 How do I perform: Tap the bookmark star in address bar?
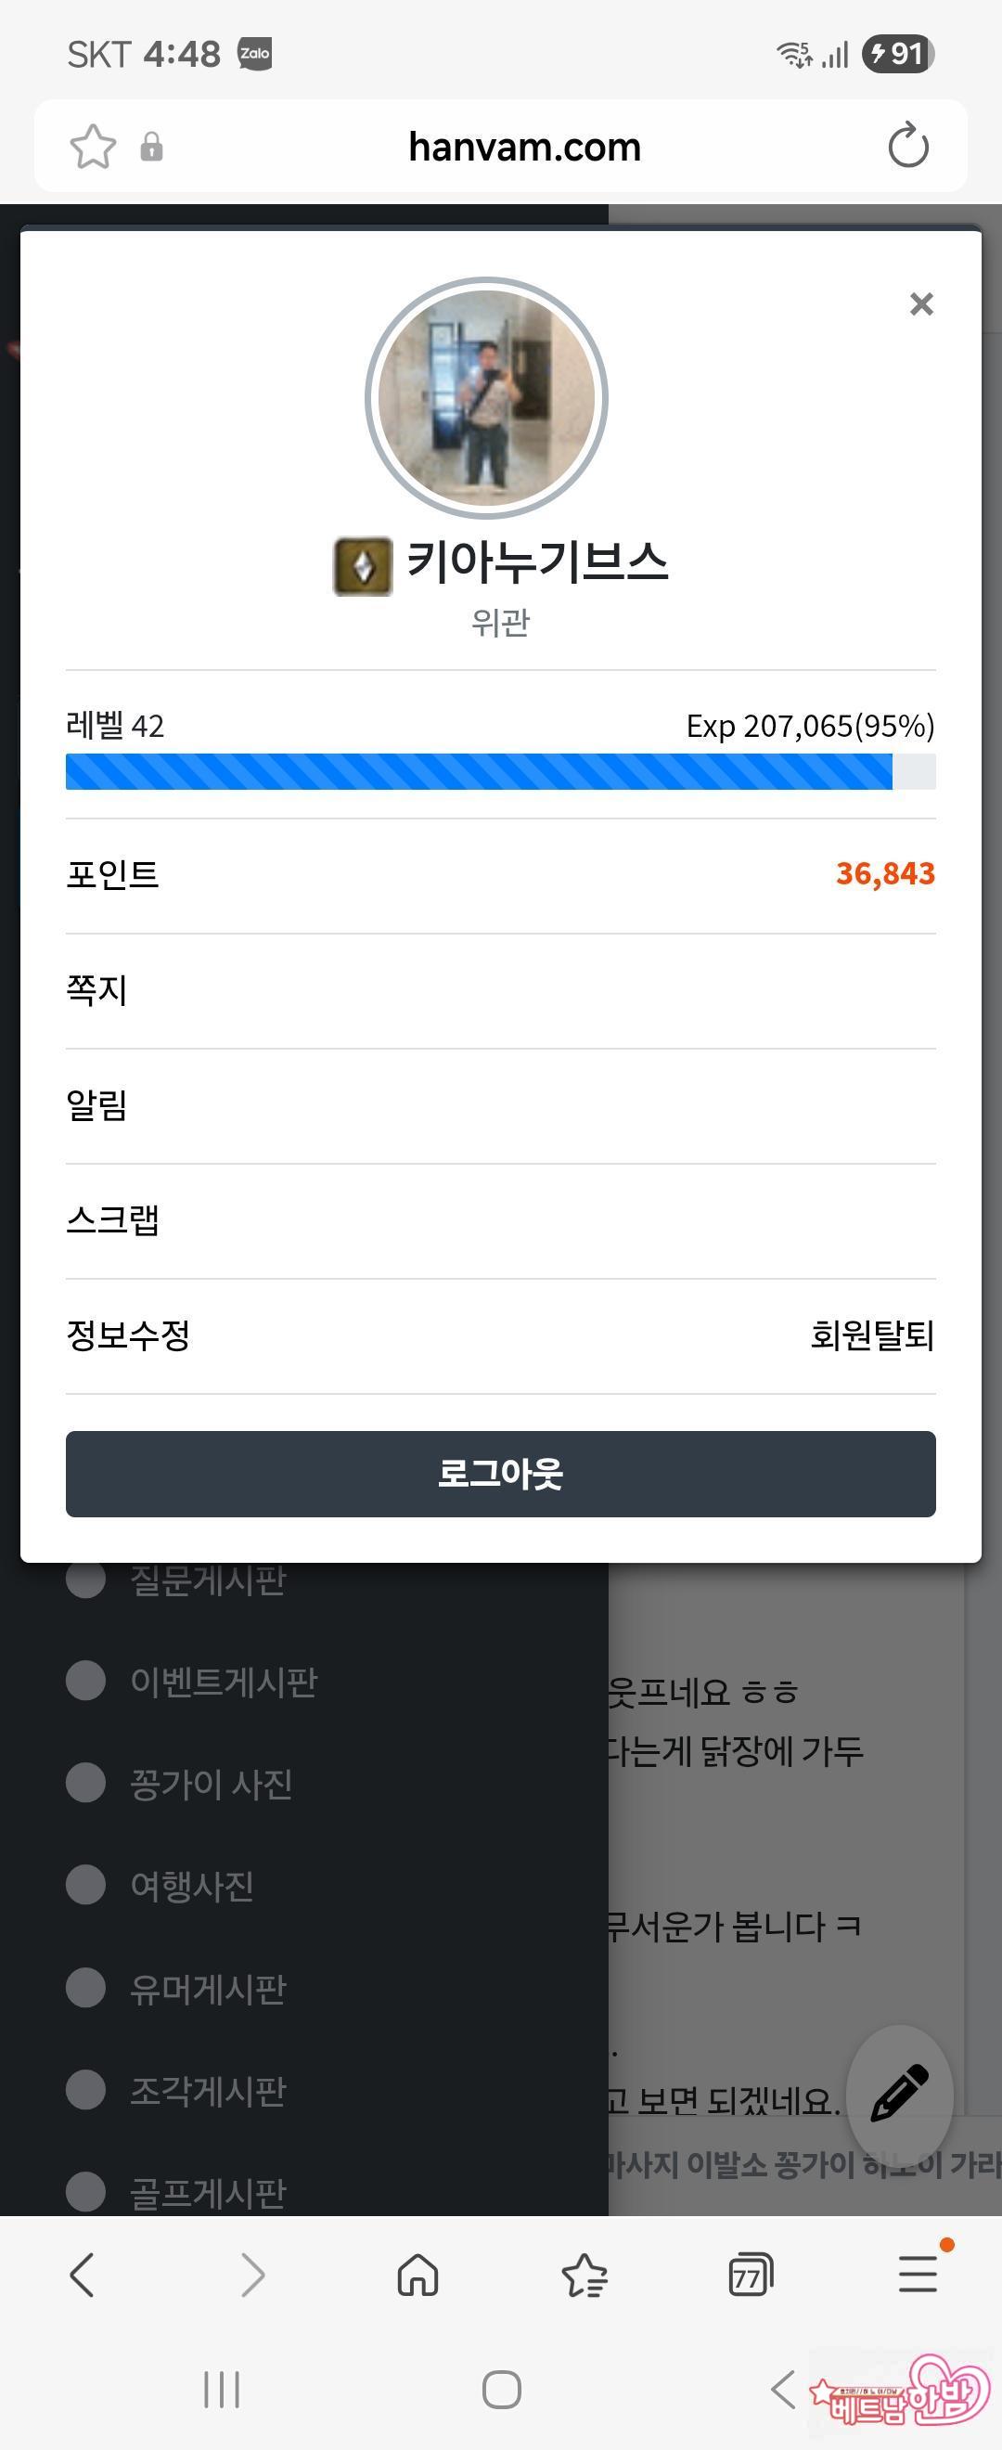tap(92, 147)
